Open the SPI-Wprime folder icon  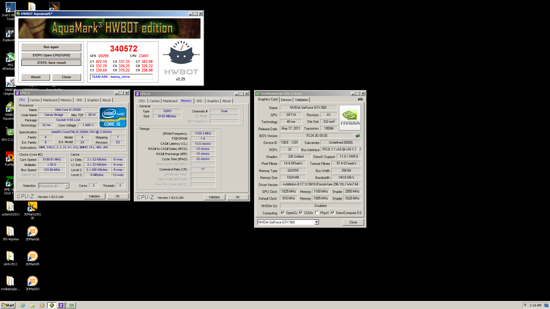click(x=11, y=233)
